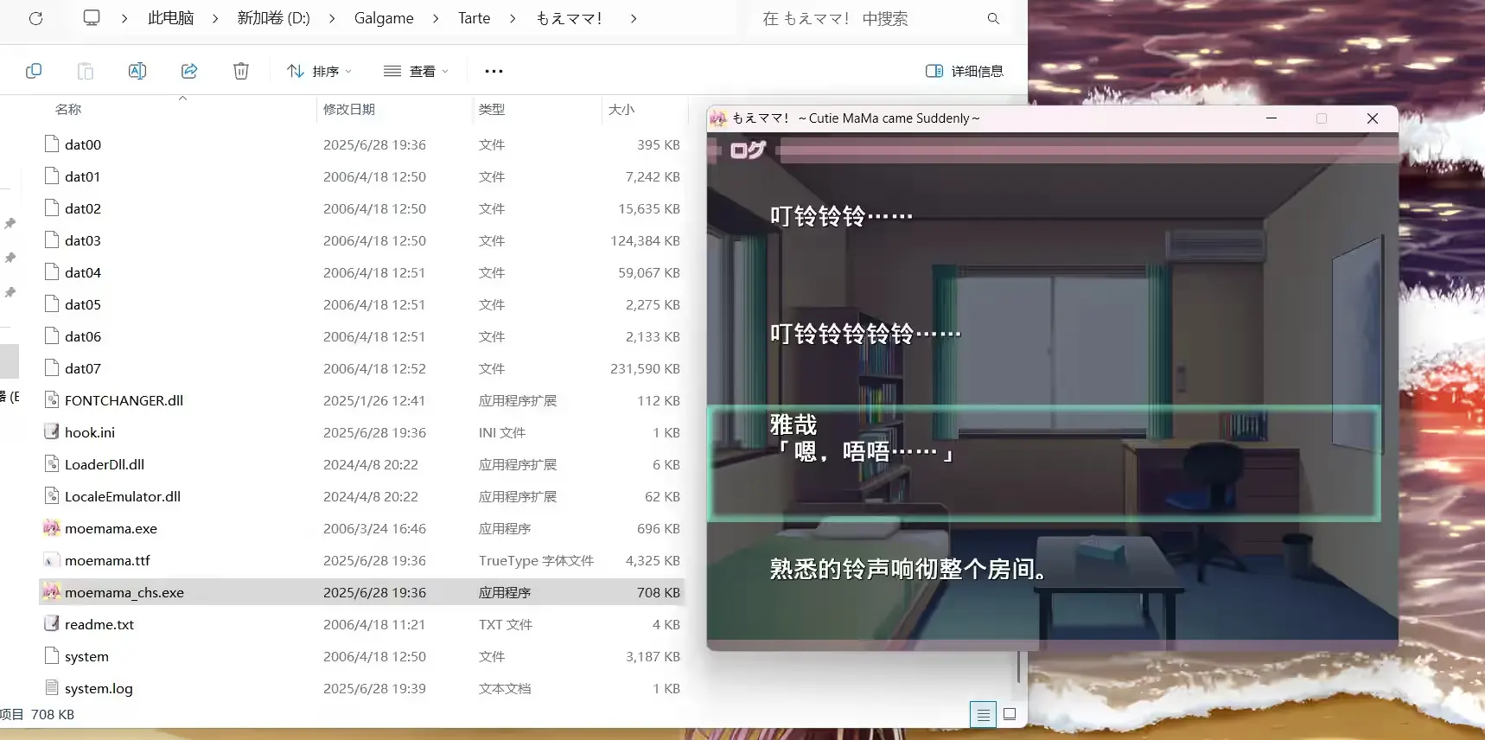Click the system.log file icon
1485x740 pixels.
[52, 688]
